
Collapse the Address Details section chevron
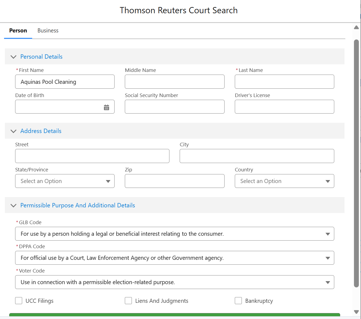(13, 131)
